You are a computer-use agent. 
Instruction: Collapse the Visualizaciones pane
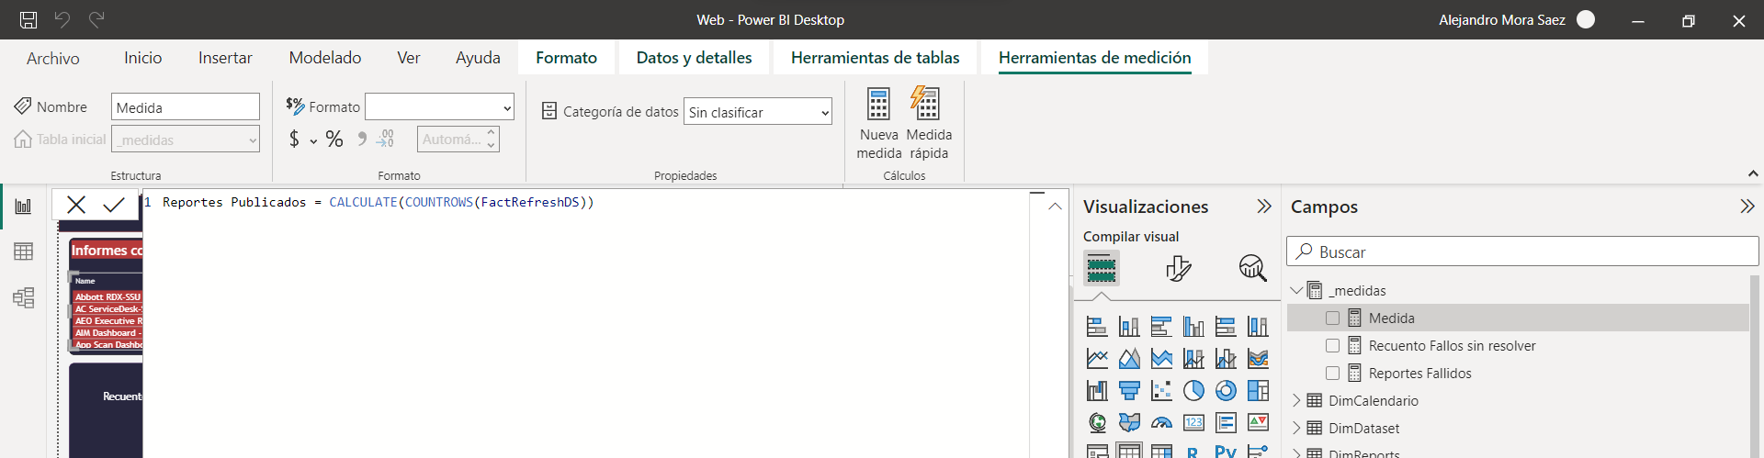(1264, 207)
